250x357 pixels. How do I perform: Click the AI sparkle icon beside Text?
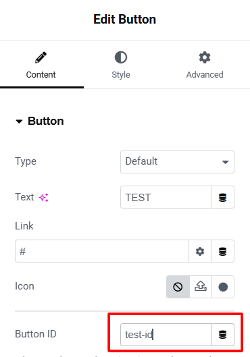[x=44, y=198]
